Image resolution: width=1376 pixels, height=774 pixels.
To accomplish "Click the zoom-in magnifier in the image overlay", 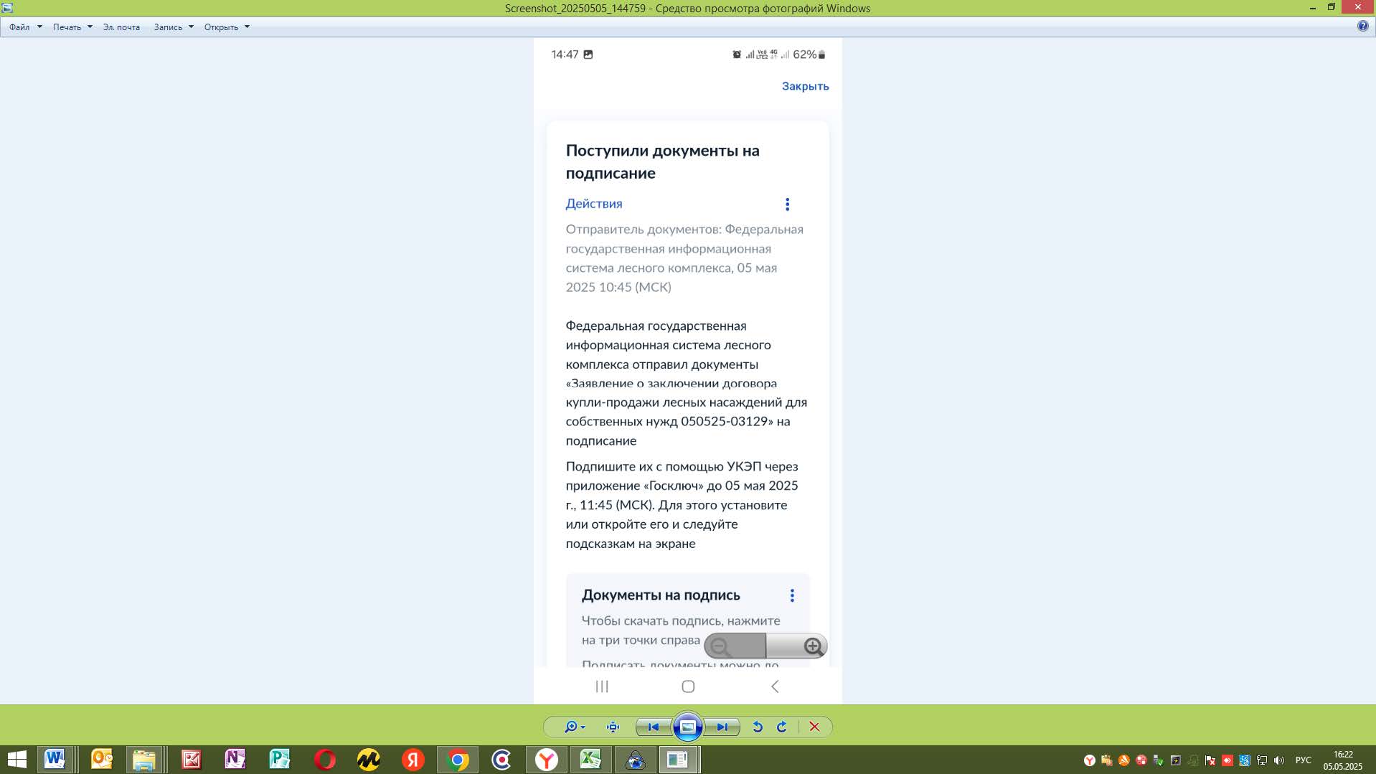I will click(x=812, y=647).
